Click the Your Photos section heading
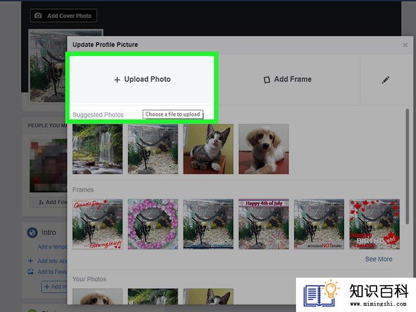 89,279
